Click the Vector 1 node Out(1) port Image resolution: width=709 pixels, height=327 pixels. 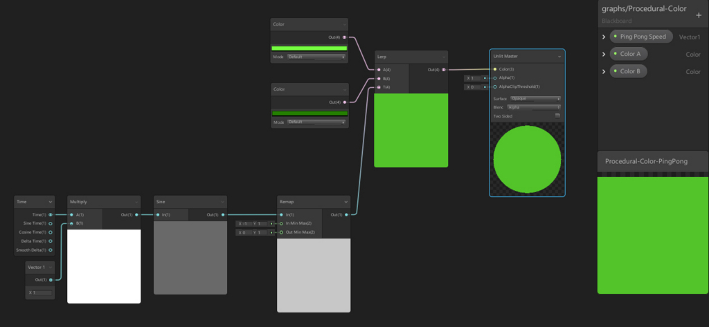[x=50, y=280]
